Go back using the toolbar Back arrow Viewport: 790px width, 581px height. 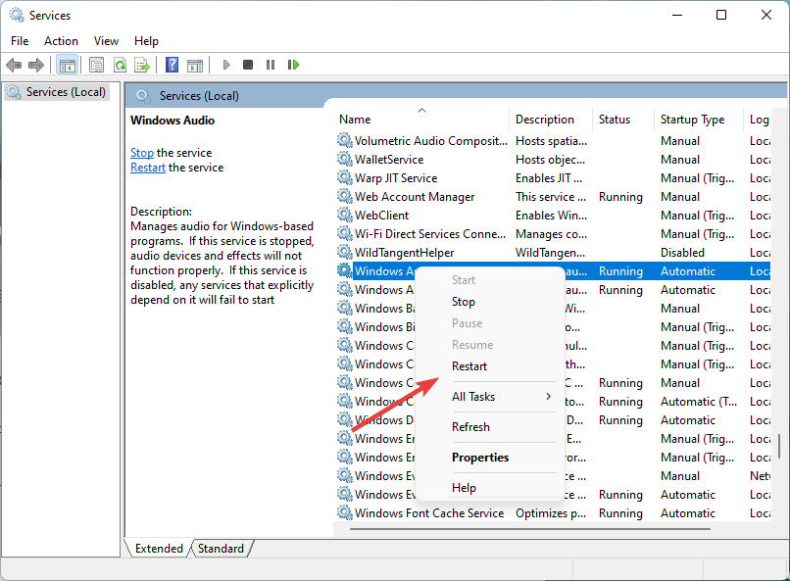(14, 65)
